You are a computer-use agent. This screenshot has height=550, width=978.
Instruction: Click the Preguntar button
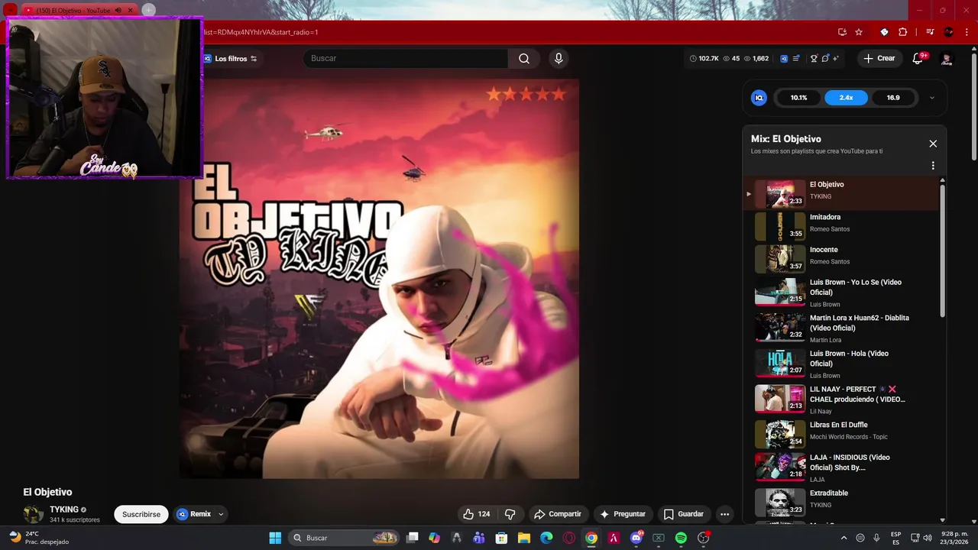click(623, 514)
